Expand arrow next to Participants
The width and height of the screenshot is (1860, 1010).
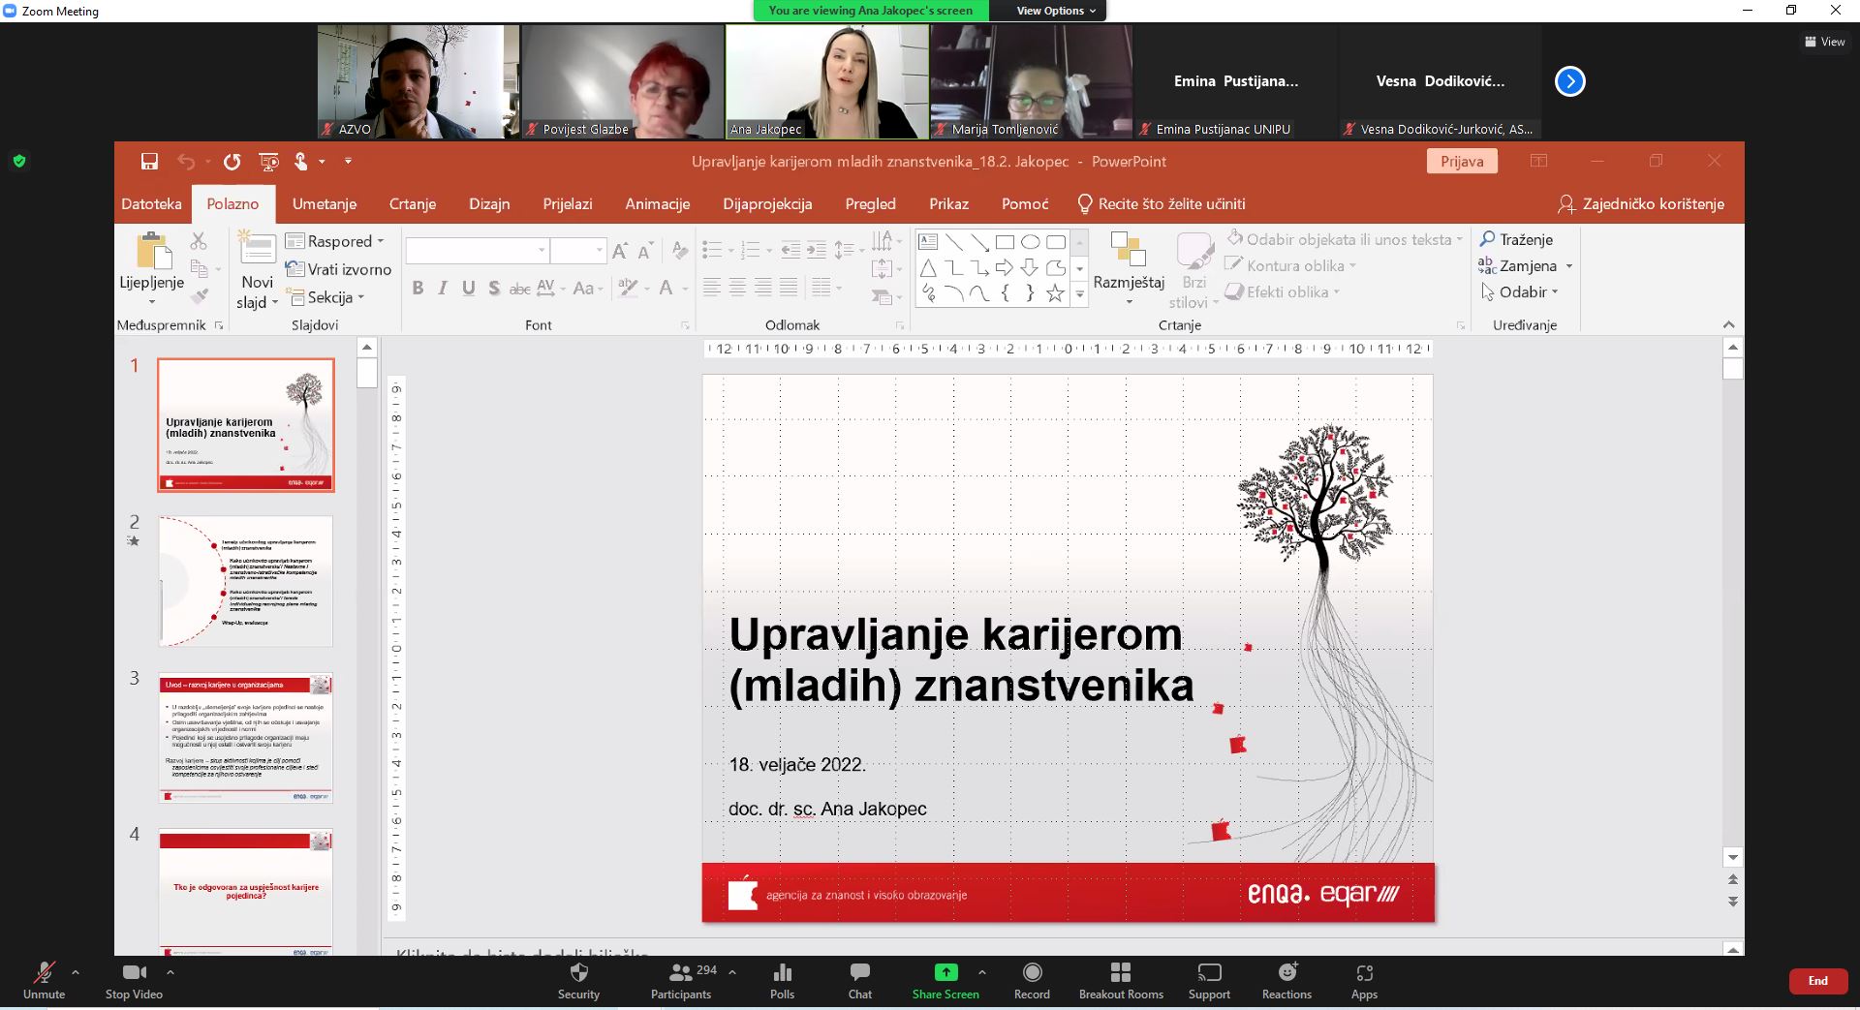(732, 971)
